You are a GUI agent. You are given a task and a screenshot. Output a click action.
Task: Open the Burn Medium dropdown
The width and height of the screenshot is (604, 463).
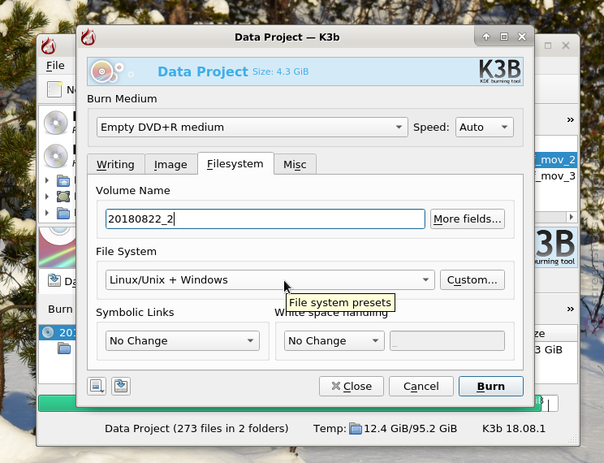252,128
